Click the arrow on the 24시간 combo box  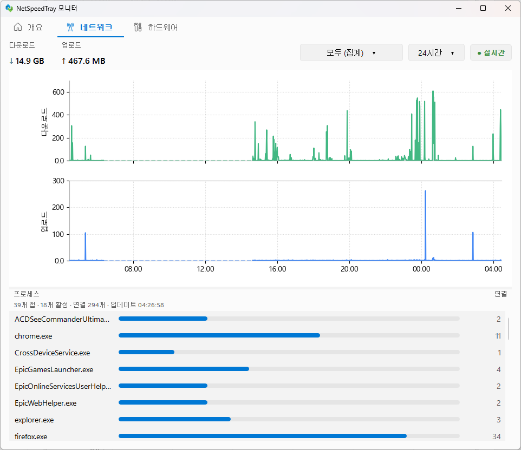tap(453, 53)
